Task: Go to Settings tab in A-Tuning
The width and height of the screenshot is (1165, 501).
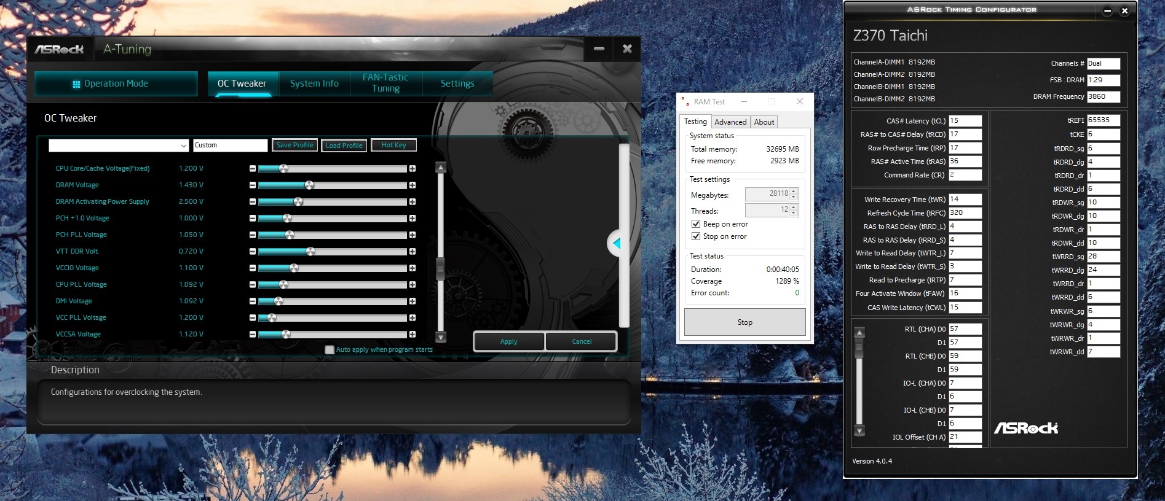Action: click(x=457, y=83)
